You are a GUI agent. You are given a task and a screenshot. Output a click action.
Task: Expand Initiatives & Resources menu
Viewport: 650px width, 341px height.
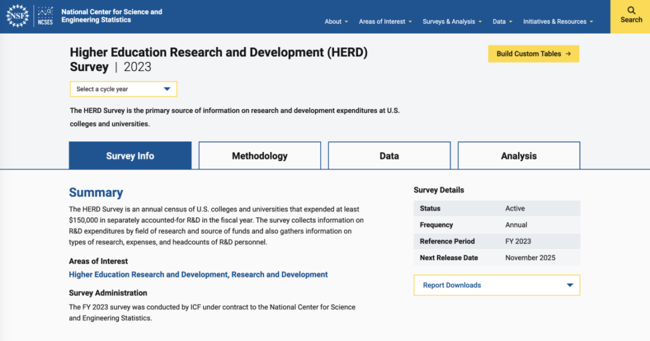[558, 22]
